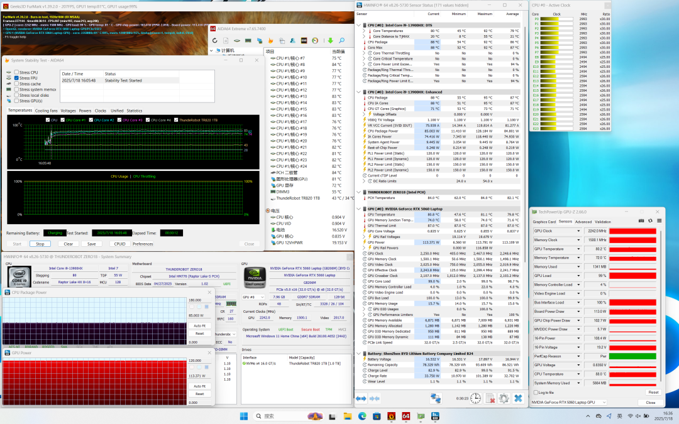Open the AIDA64 report page icon
Screen dimensions: 679x424
pyautogui.click(x=226, y=41)
